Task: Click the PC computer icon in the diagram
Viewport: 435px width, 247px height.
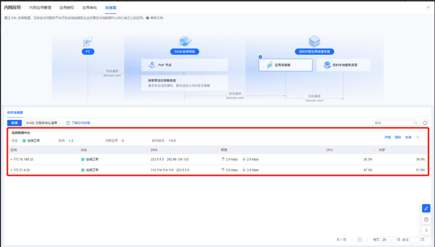Action: [88, 42]
